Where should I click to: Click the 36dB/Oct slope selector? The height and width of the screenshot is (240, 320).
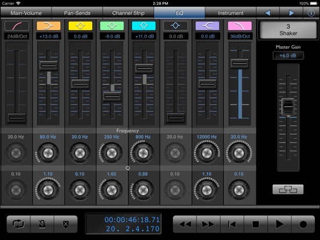pos(240,37)
